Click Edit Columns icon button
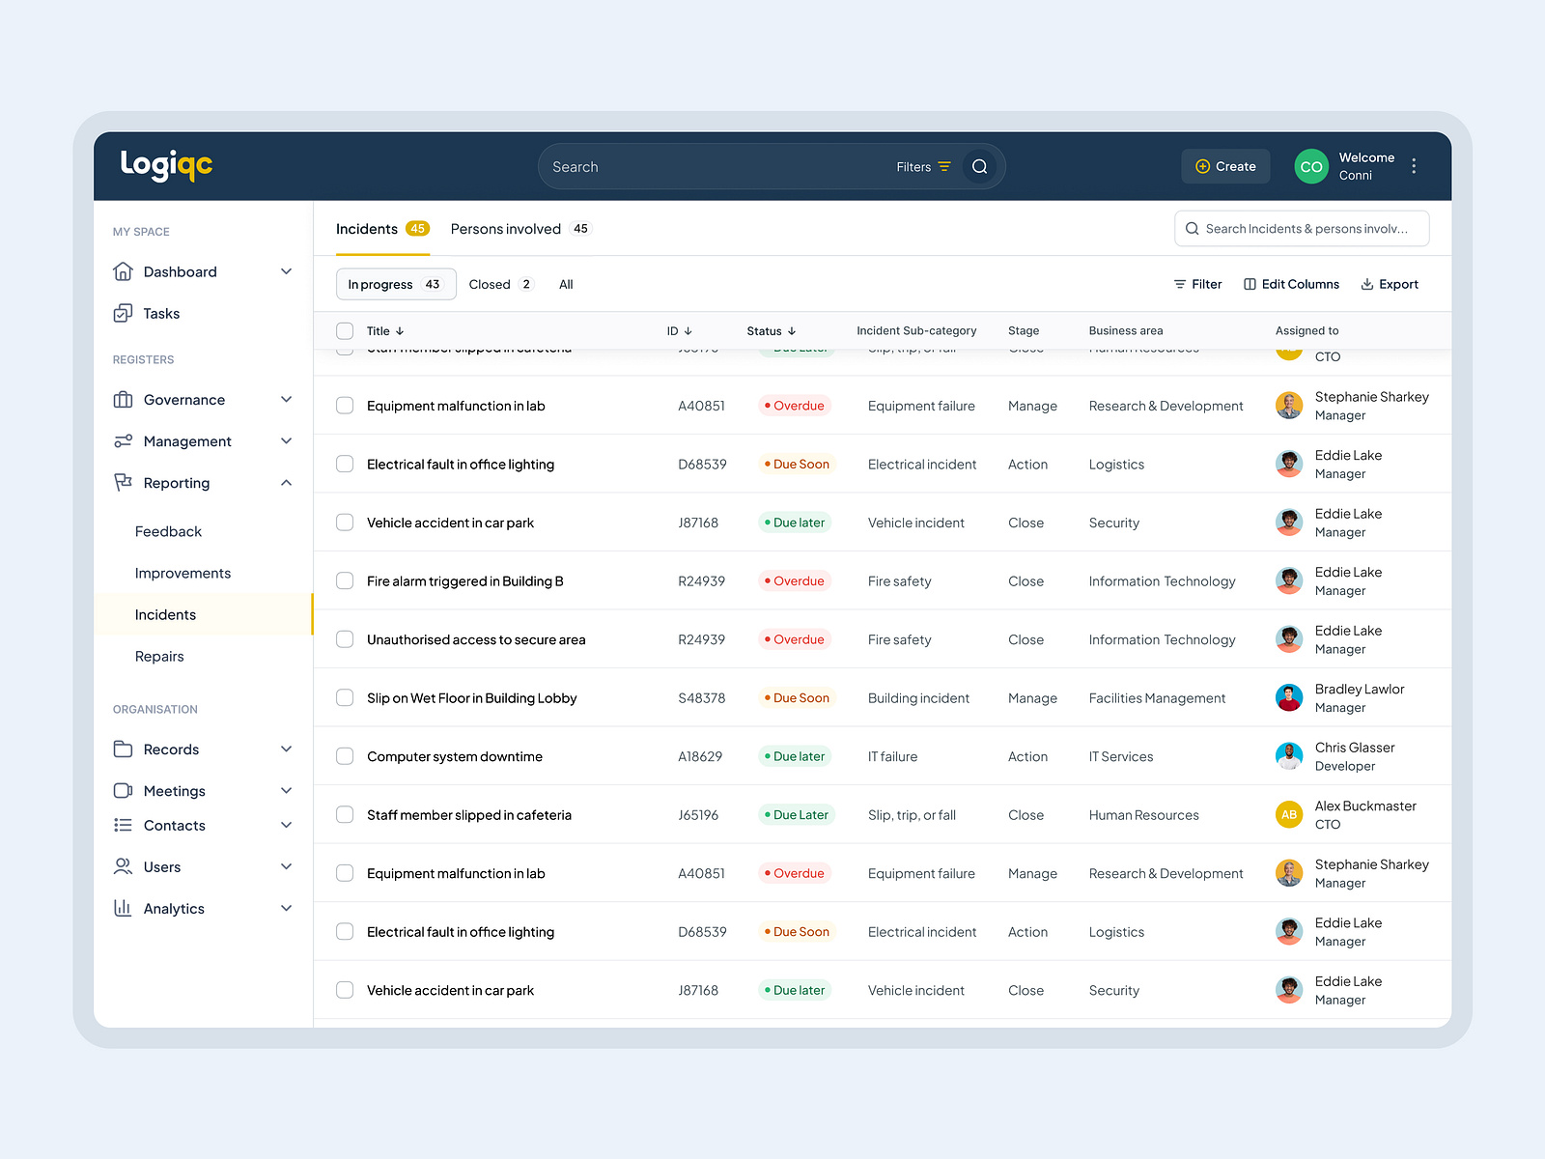The width and height of the screenshot is (1545, 1159). pyautogui.click(x=1291, y=284)
